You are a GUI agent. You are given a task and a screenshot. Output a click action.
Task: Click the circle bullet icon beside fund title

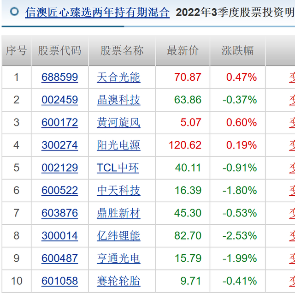14,12
